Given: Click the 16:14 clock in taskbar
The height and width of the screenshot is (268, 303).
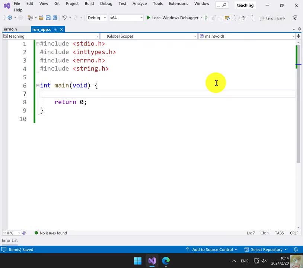Looking at the screenshot, I should pyautogui.click(x=284, y=258).
